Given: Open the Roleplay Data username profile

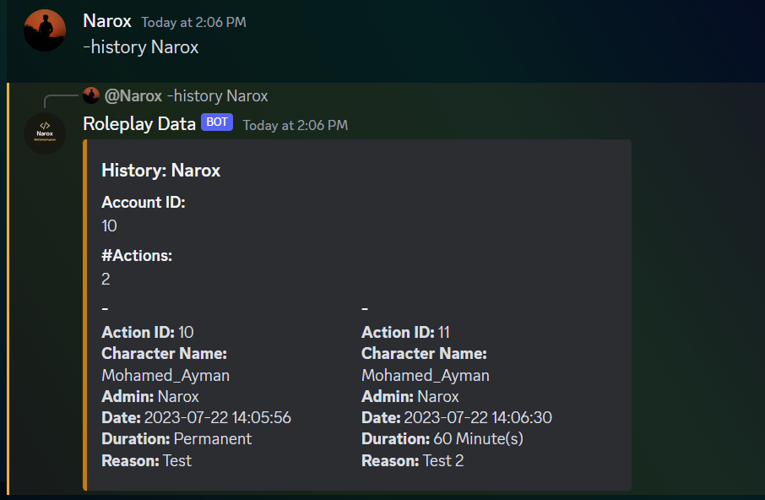Looking at the screenshot, I should tap(139, 123).
